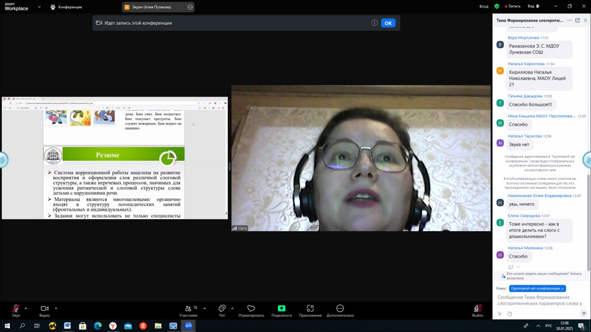Open File Explorer from the taskbar
Screen dimensions: 591x332
coord(158,326)
